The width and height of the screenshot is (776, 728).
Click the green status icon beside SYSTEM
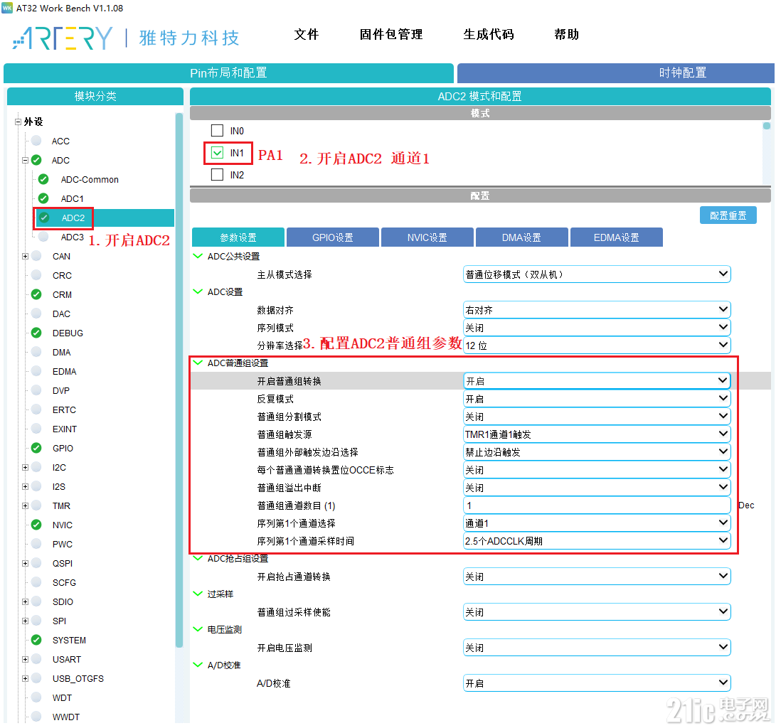(36, 640)
